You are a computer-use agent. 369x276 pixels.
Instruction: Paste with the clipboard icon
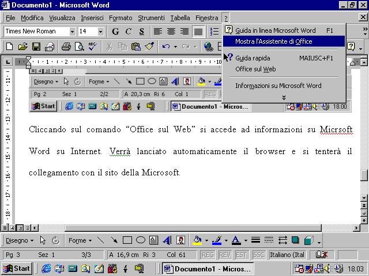pos(136,46)
